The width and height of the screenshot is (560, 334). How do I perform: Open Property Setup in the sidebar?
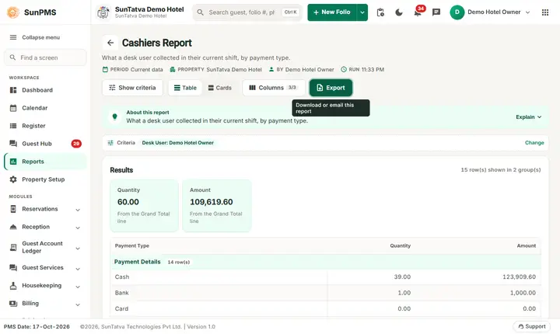click(x=45, y=179)
